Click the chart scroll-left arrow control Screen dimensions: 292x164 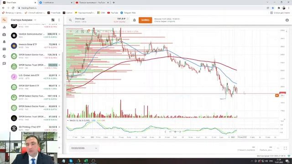pyautogui.click(x=165, y=132)
